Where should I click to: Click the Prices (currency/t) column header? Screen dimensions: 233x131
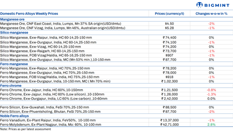tap(169, 14)
